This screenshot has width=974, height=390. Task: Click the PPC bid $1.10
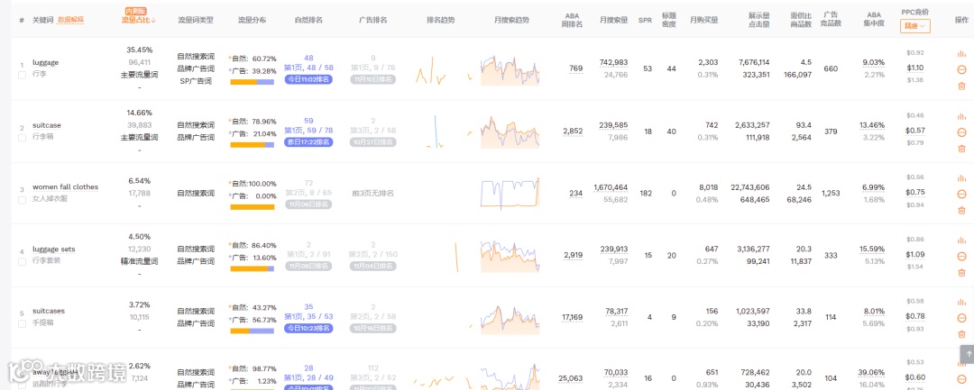point(915,68)
